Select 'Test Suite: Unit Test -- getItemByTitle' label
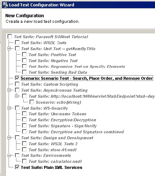This screenshot has height=176, width=155. tap(58, 49)
